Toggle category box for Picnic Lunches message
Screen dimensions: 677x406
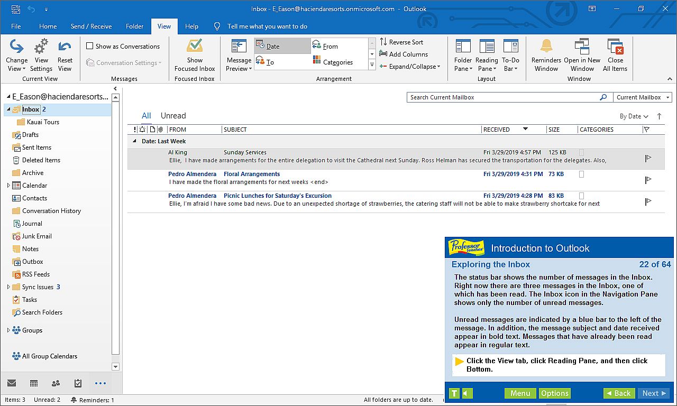[x=582, y=196]
